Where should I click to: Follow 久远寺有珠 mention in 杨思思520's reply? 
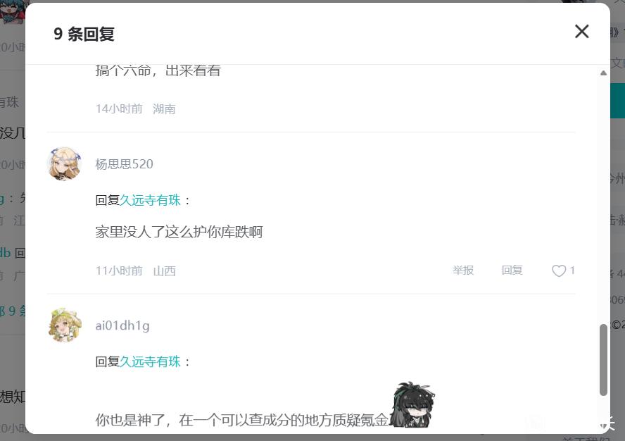151,199
